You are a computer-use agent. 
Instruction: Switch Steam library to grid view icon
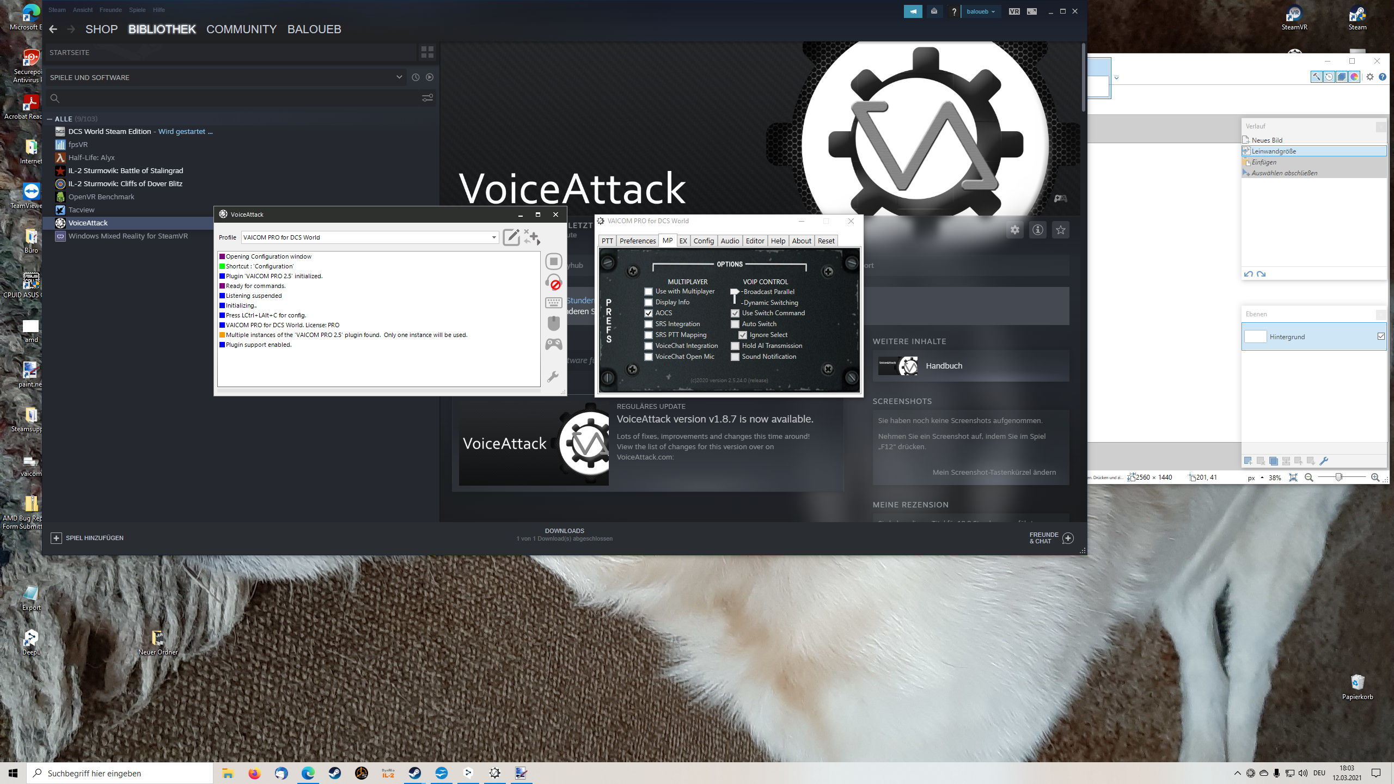pyautogui.click(x=427, y=52)
